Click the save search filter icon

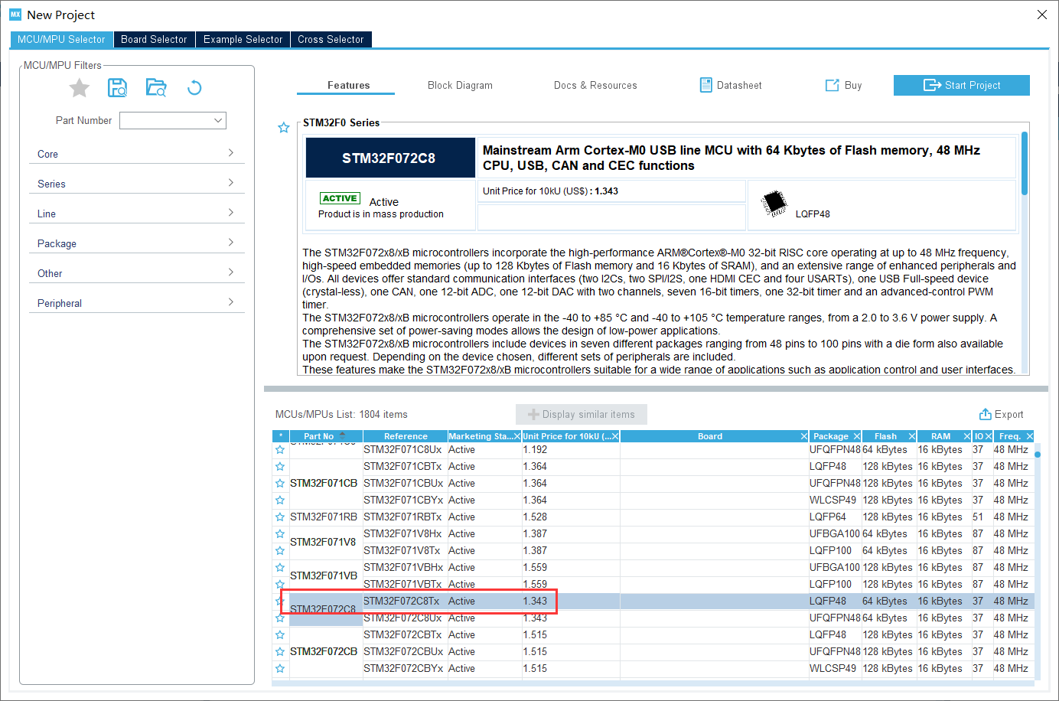coord(117,87)
